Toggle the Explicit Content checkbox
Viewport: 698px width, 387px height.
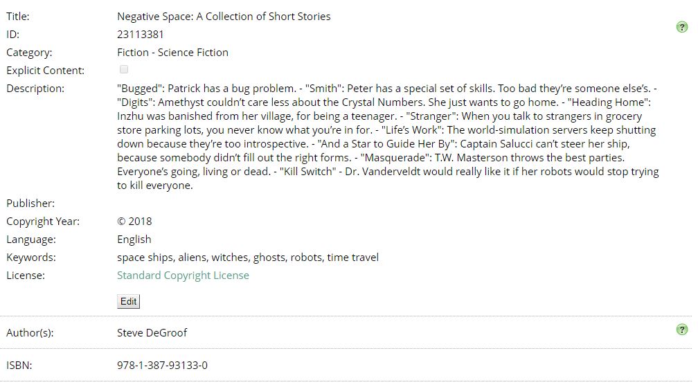click(x=124, y=69)
